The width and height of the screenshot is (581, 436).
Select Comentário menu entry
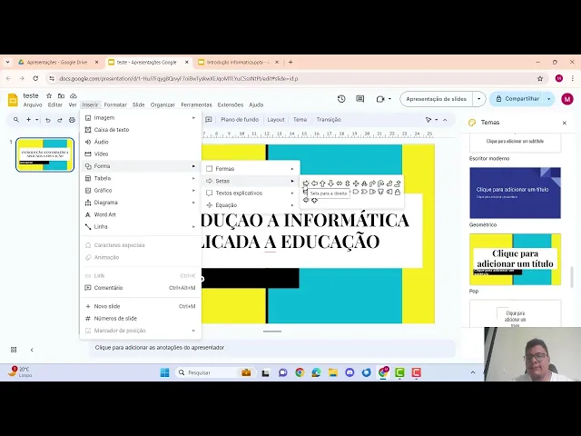click(141, 288)
